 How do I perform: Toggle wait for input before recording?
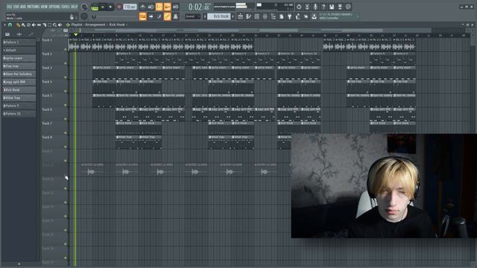click(x=151, y=7)
